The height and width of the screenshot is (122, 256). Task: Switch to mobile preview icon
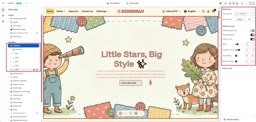point(234,3)
